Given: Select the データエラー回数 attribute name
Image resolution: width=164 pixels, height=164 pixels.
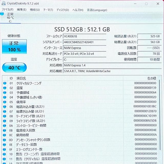Looking at the screenshot, I should tap(26, 145).
